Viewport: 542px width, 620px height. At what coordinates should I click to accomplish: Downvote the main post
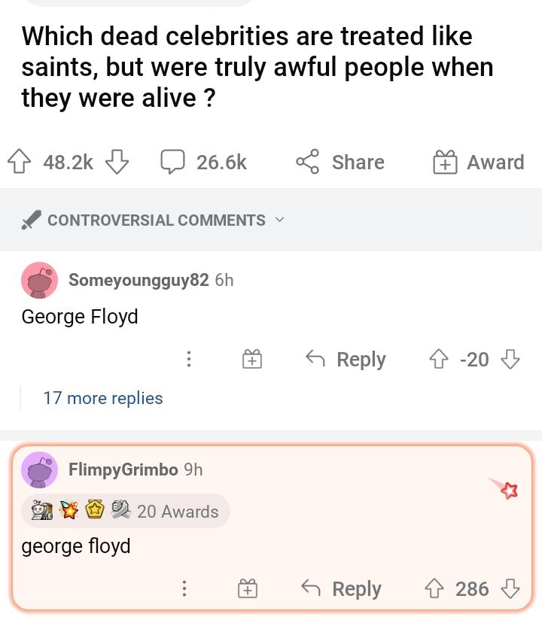[117, 162]
